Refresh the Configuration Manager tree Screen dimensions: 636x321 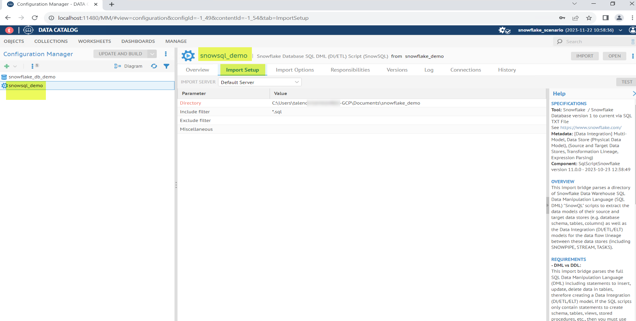[154, 66]
